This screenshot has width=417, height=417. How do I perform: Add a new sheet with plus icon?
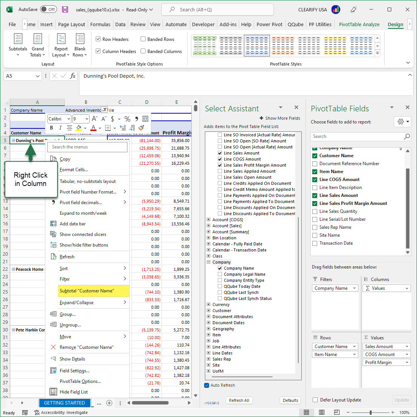pos(109,403)
